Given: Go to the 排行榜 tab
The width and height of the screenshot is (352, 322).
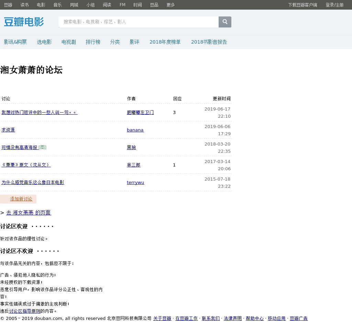Looking at the screenshot, I should pyautogui.click(x=93, y=42).
